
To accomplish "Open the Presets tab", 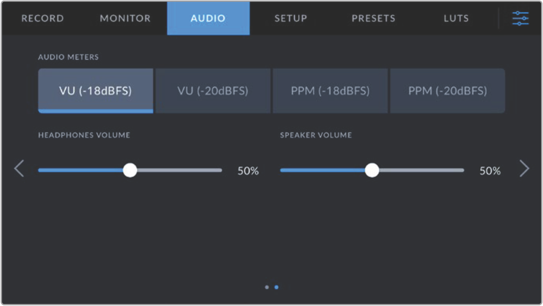I will point(373,19).
